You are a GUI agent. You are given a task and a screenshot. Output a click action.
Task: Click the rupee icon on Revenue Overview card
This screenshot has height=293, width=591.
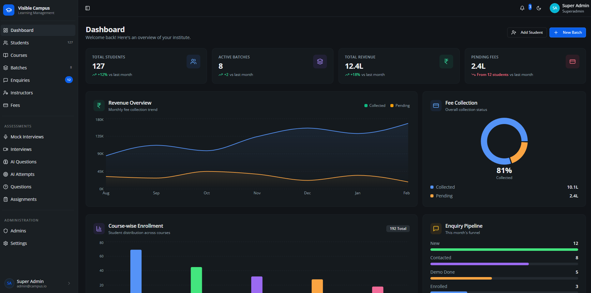(x=99, y=105)
